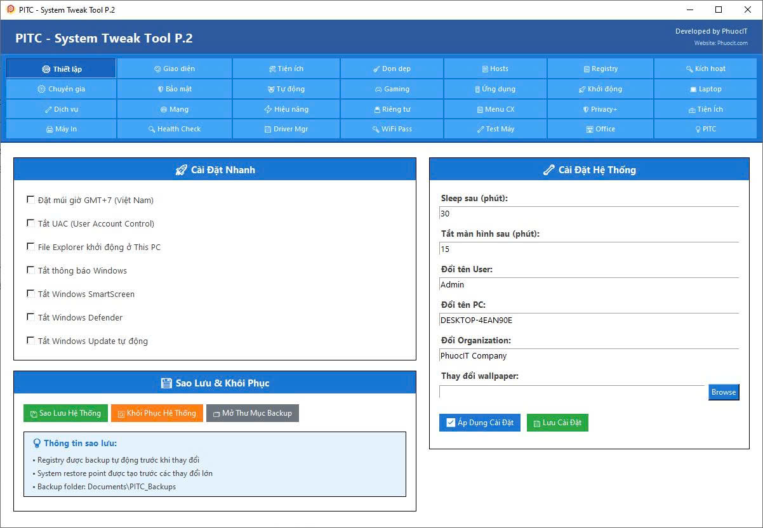
Task: Check the Tắt UAC option
Action: click(x=30, y=223)
